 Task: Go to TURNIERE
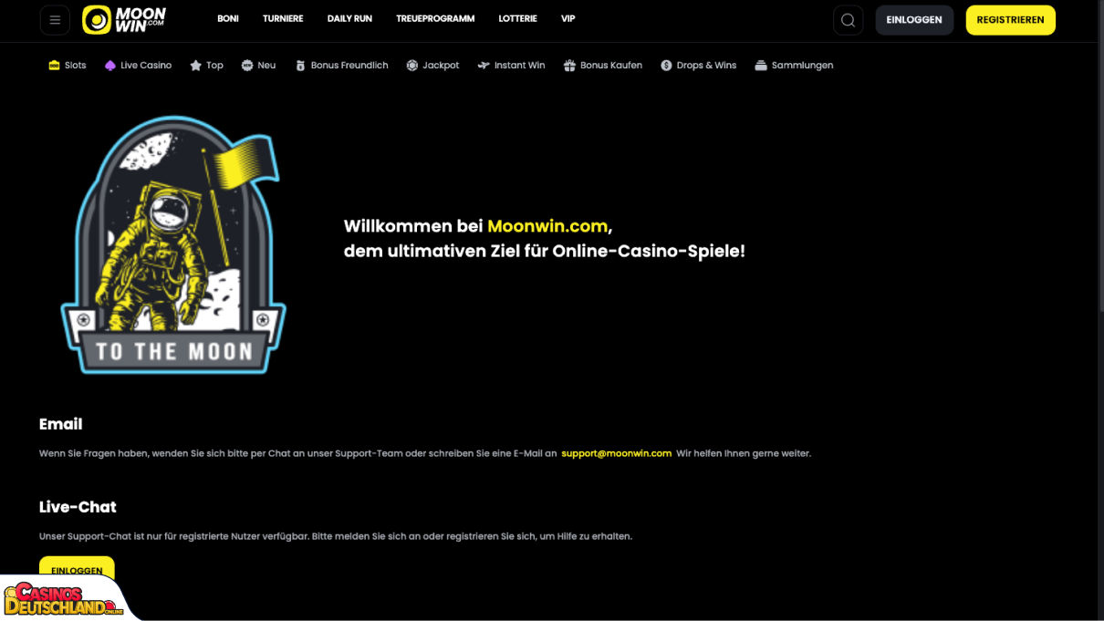point(283,19)
